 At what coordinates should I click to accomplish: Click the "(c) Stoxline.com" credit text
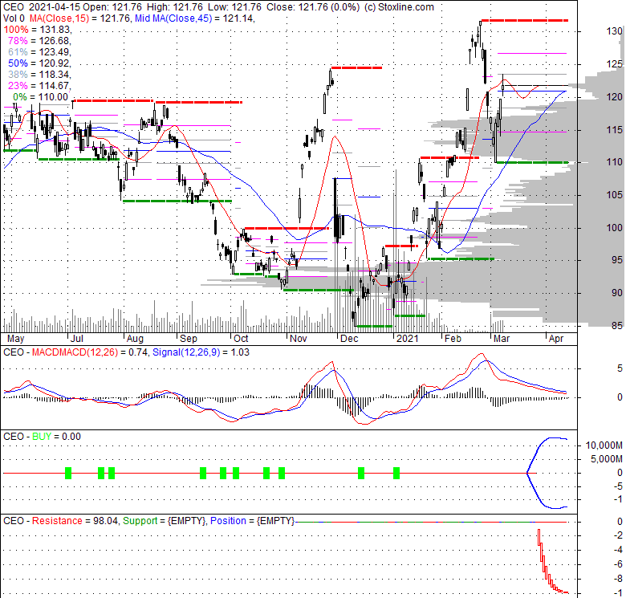click(399, 7)
